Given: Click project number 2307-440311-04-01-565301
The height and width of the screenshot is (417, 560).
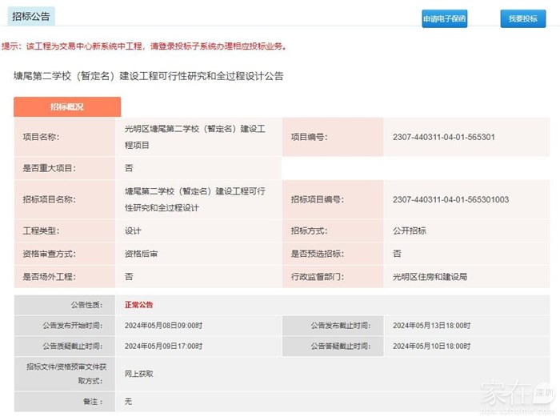Looking at the screenshot, I should [x=443, y=137].
